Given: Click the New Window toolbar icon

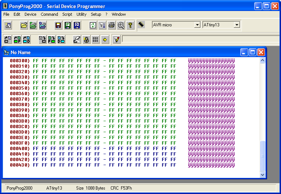Looking at the screenshot, I should [8, 25].
